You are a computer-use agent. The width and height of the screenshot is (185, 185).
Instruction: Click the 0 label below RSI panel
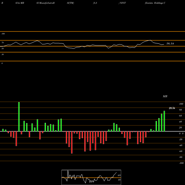pyautogui.click(x=2, y=63)
